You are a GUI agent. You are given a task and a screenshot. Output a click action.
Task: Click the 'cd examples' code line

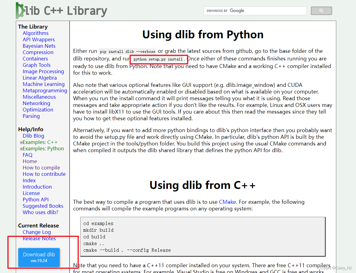98,223
